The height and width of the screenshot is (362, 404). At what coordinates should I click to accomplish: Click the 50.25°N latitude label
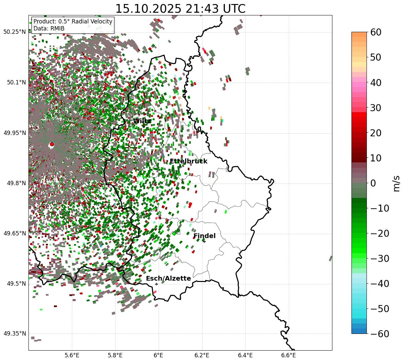[x=14, y=32]
